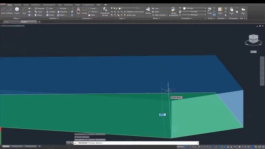
Task: Open the PorCapa lineweight dropdown
Action: 194,12
